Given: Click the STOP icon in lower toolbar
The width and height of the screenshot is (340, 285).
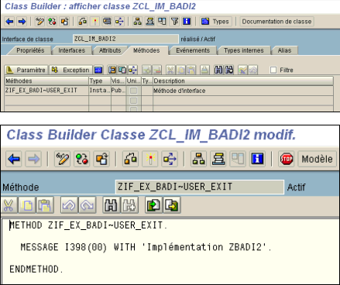Looking at the screenshot, I should coord(287,159).
